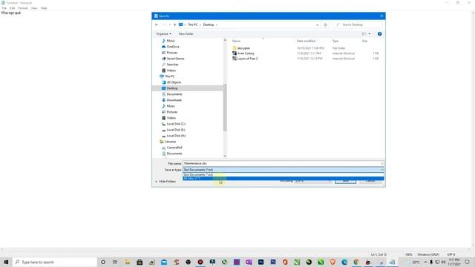Image resolution: width=475 pixels, height=267 pixels.
Task: Select the decrypter folder
Action: (243, 48)
